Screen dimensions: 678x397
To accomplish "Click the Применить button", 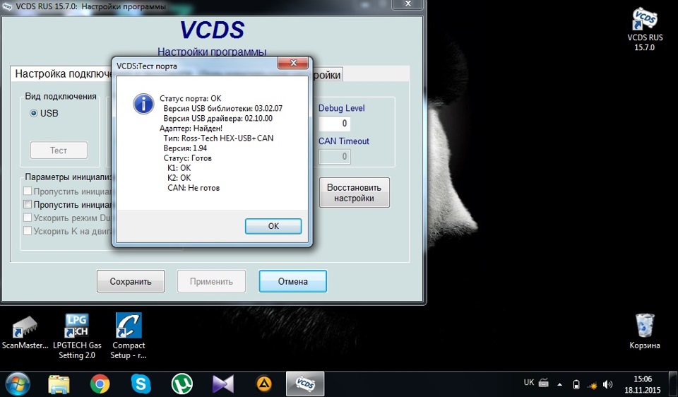I will click(211, 282).
